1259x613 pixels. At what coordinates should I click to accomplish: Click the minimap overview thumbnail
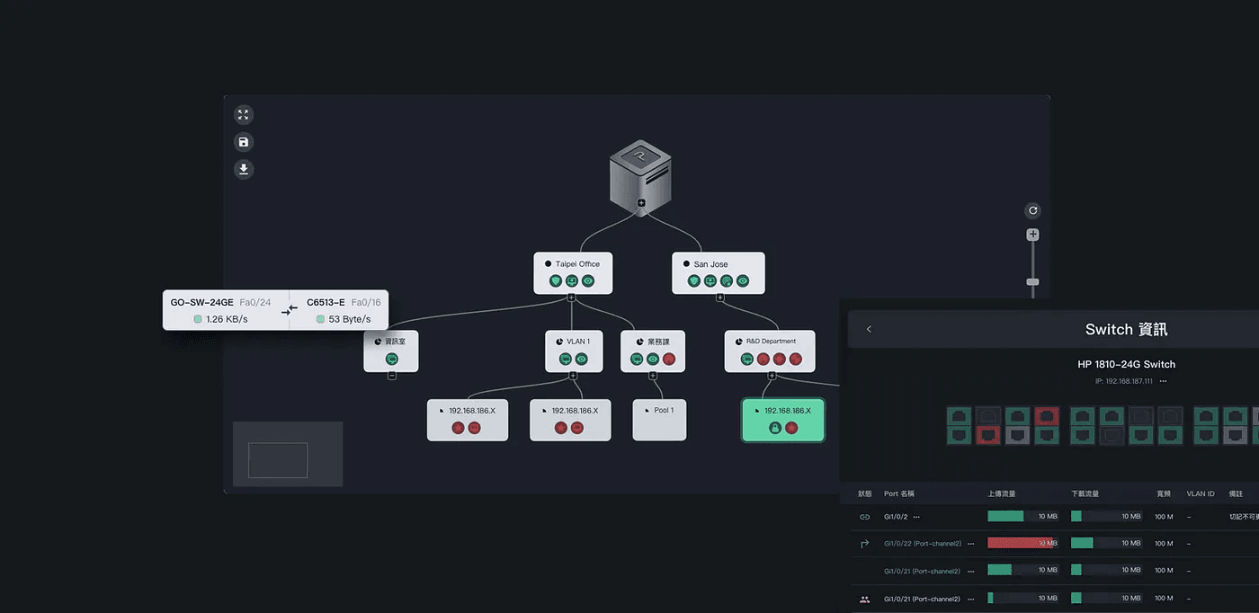[288, 454]
